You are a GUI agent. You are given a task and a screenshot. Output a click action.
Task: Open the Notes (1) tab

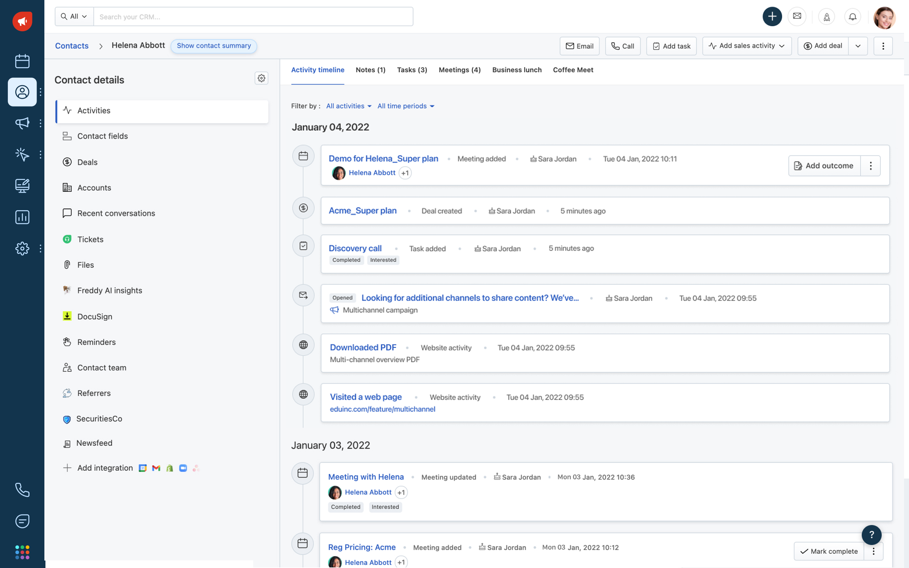pos(370,70)
